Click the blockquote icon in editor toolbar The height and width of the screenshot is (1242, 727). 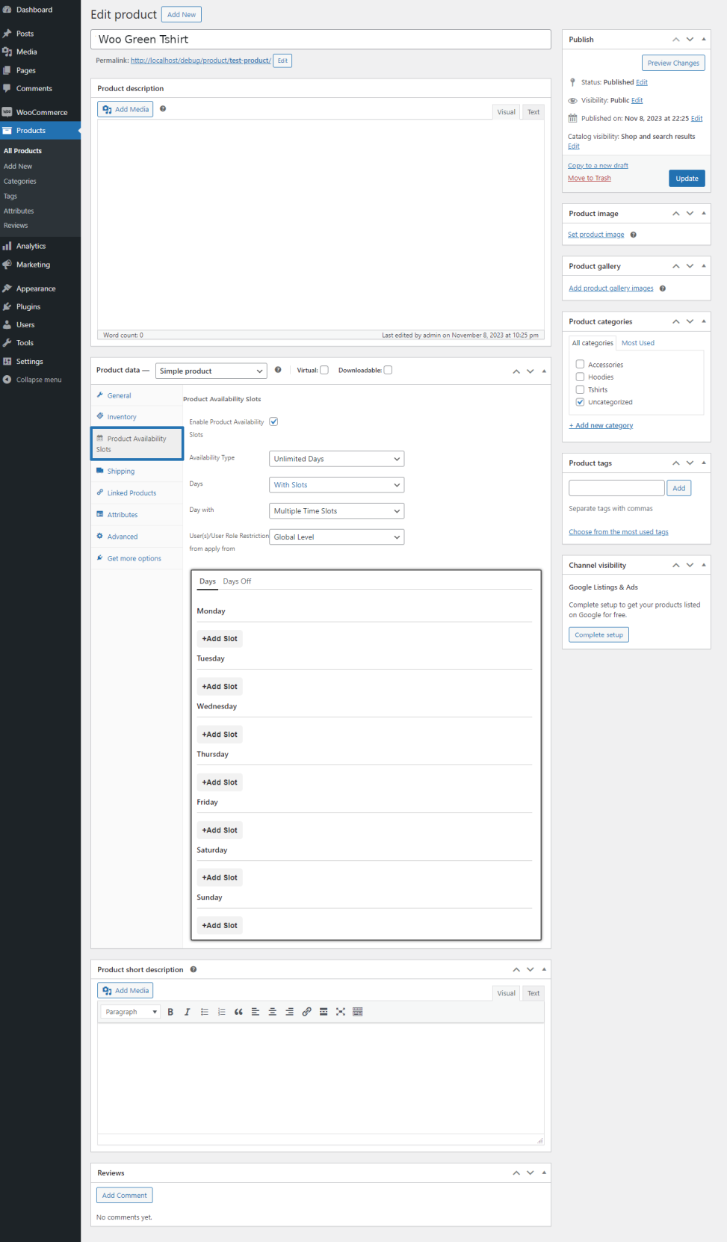coord(238,1012)
